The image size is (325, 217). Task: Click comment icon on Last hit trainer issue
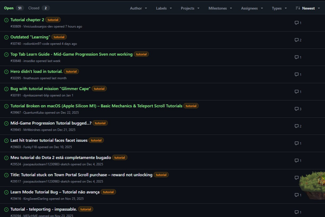[x=296, y=143]
